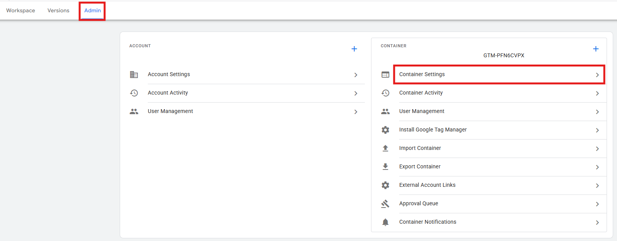
Task: Expand chevron on Account Activity row
Action: [x=356, y=93]
